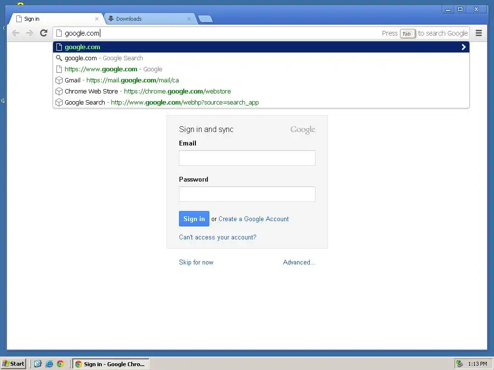The width and height of the screenshot is (494, 370).
Task: Click the Sign in and sync heading
Action: [206, 129]
